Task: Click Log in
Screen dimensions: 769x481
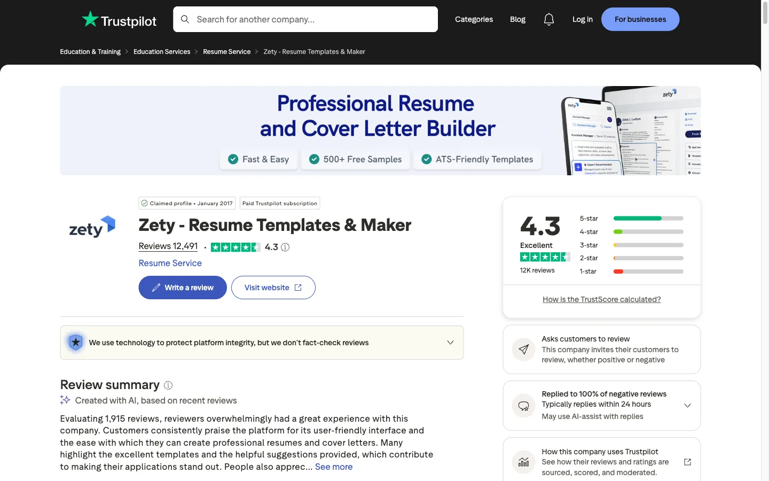Action: [582, 19]
